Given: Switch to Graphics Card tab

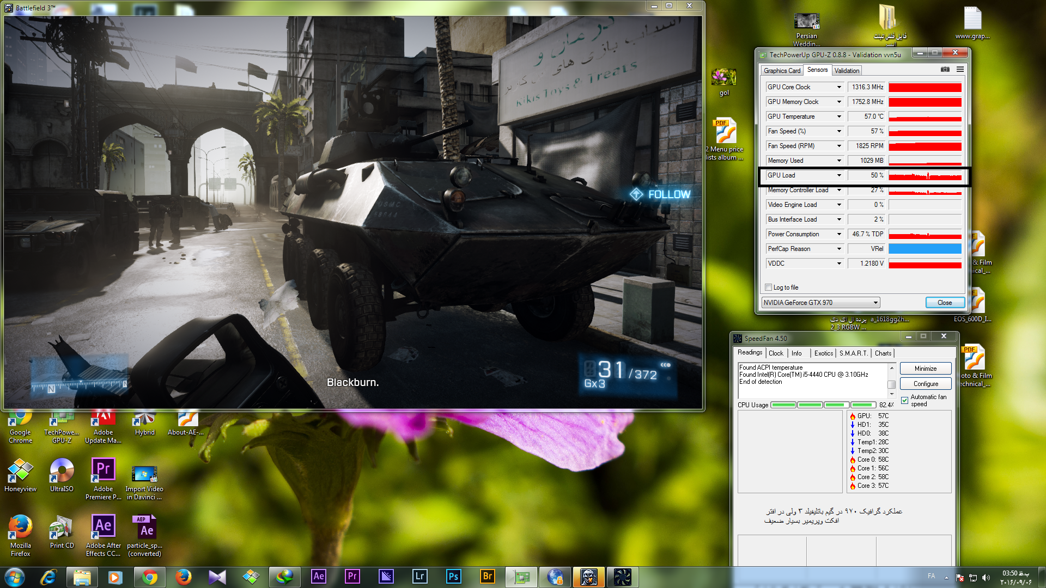Looking at the screenshot, I should tap(782, 71).
